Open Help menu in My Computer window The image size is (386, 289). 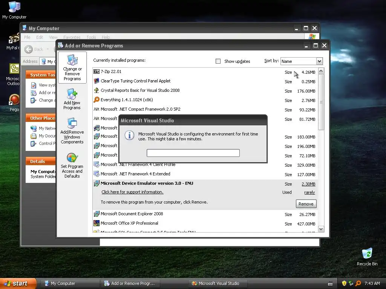pyautogui.click(x=106, y=37)
